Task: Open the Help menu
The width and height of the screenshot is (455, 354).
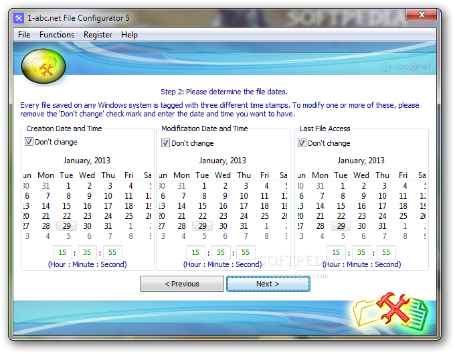Action: click(129, 35)
